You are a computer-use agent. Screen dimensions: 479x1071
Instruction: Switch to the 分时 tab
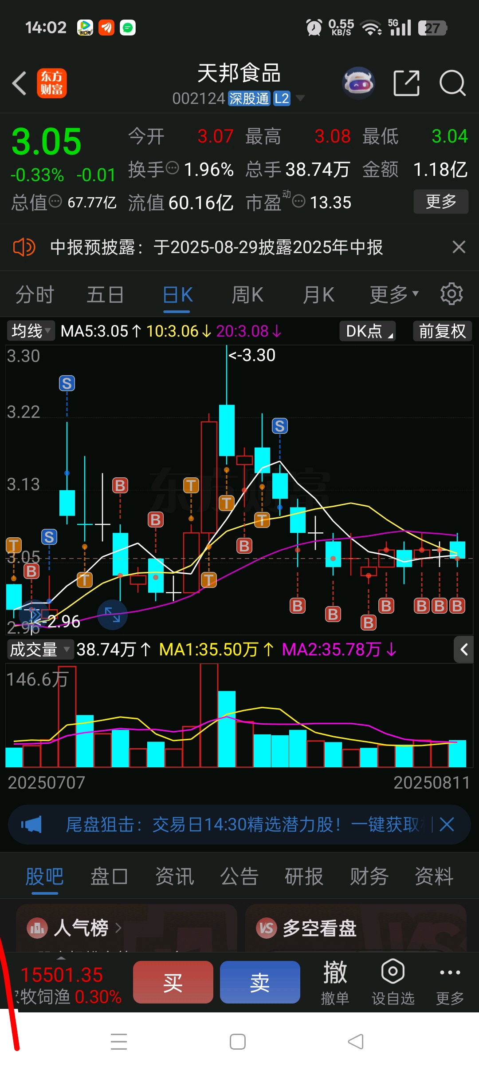click(35, 294)
